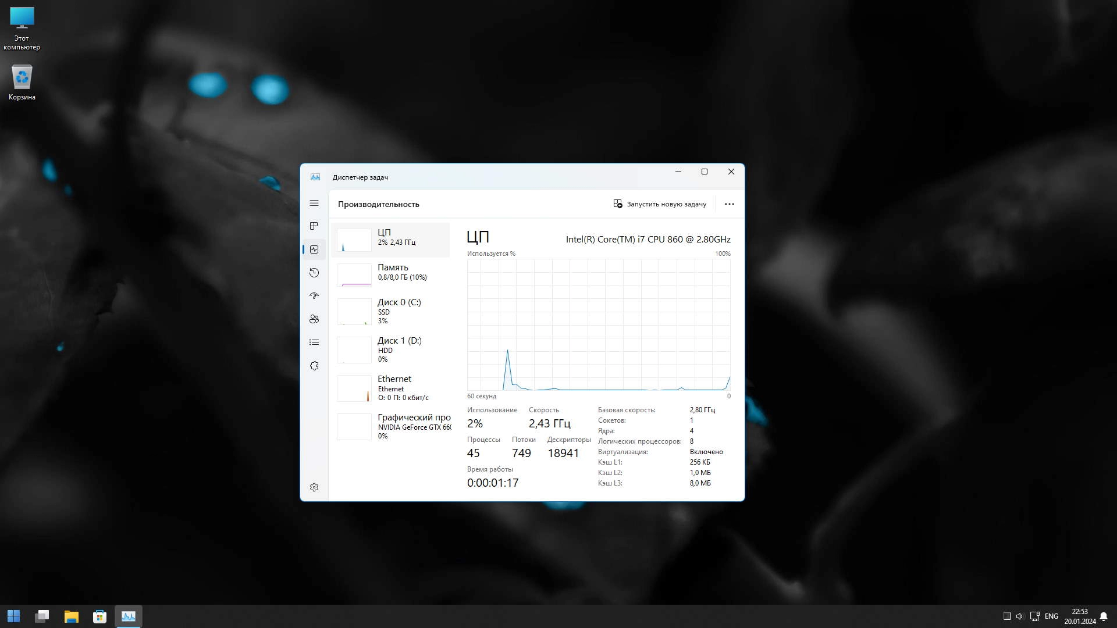The image size is (1117, 628).
Task: Open the Services puzzle-piece sidebar icon
Action: (x=314, y=366)
